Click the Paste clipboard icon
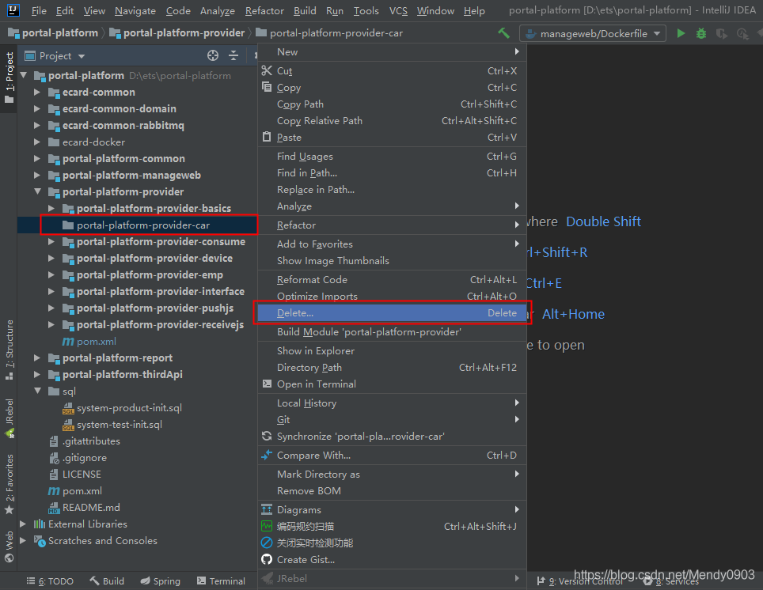Viewport: 763px width, 590px height. pos(267,137)
